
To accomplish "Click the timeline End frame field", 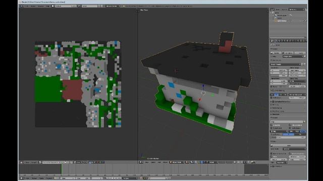I will coord(83,178).
